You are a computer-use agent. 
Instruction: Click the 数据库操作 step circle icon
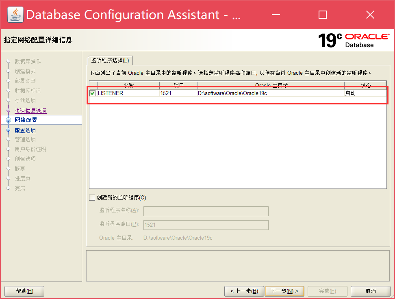click(x=9, y=61)
